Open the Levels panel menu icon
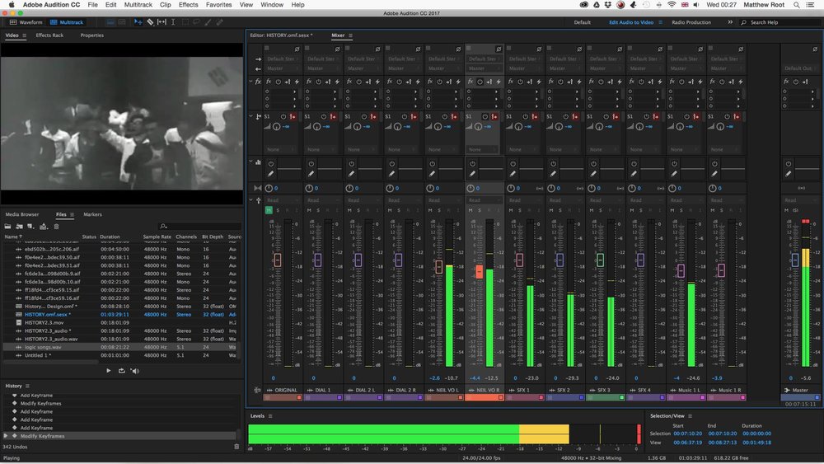Viewport: 824px width, 464px height. [270, 415]
